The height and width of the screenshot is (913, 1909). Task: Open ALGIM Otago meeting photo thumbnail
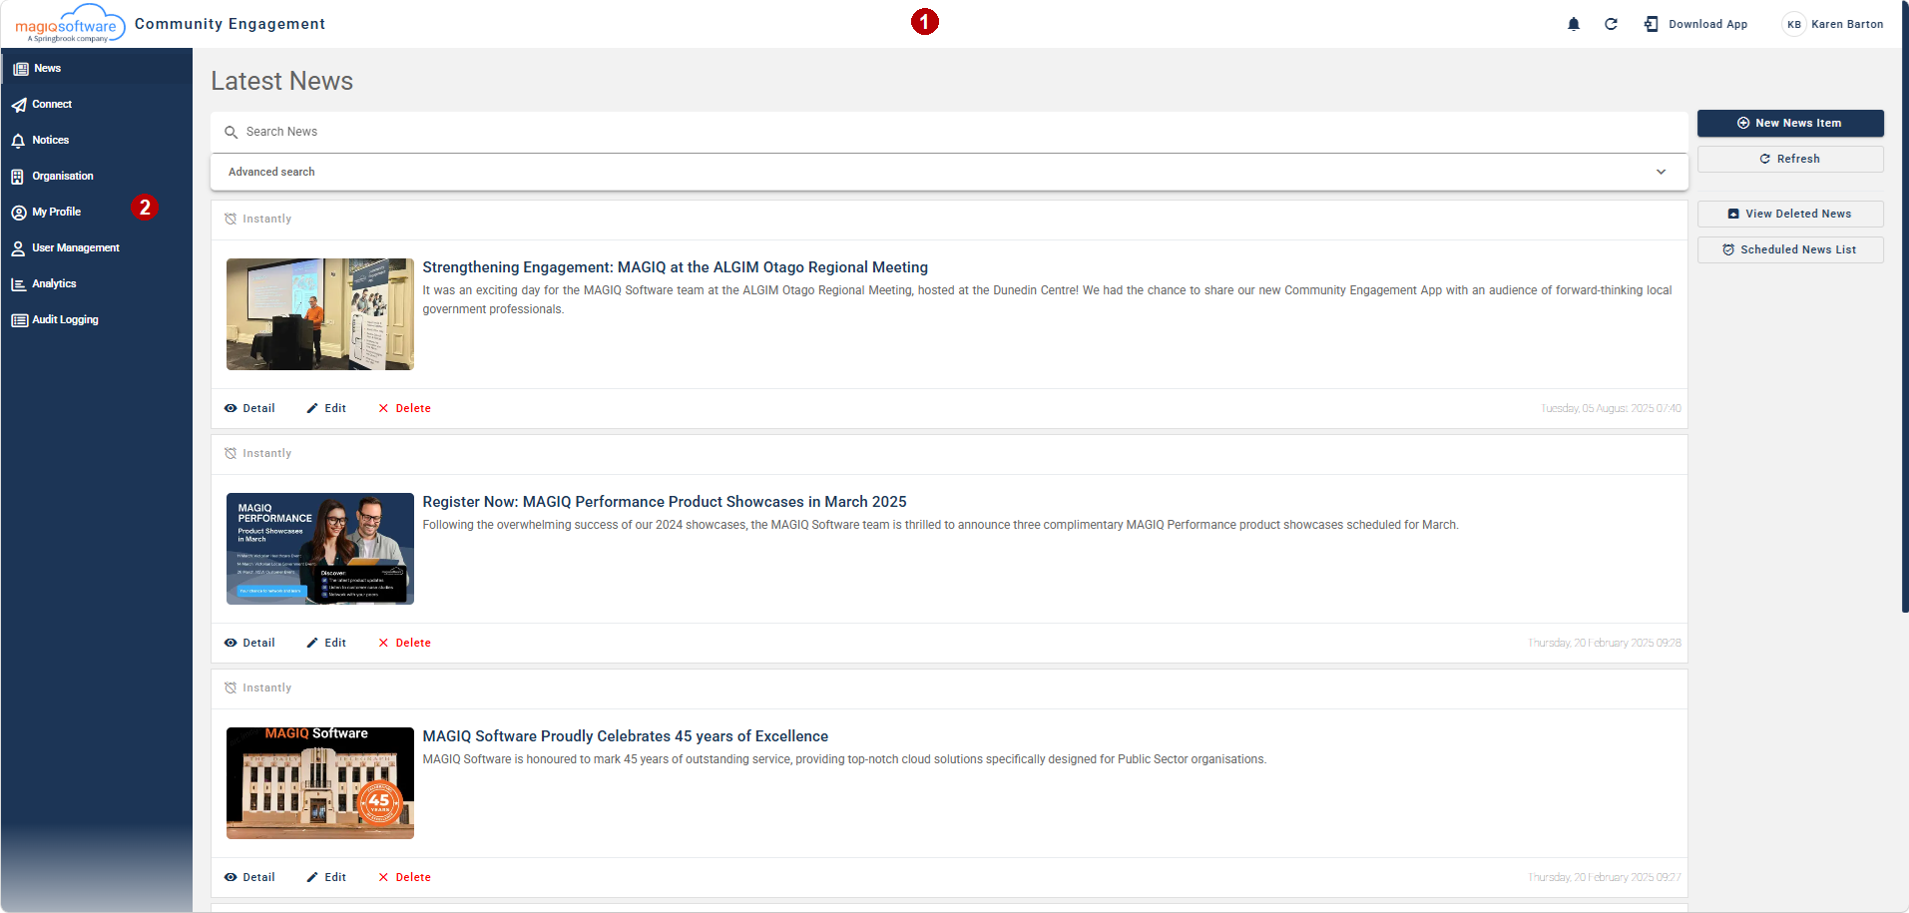coord(319,314)
